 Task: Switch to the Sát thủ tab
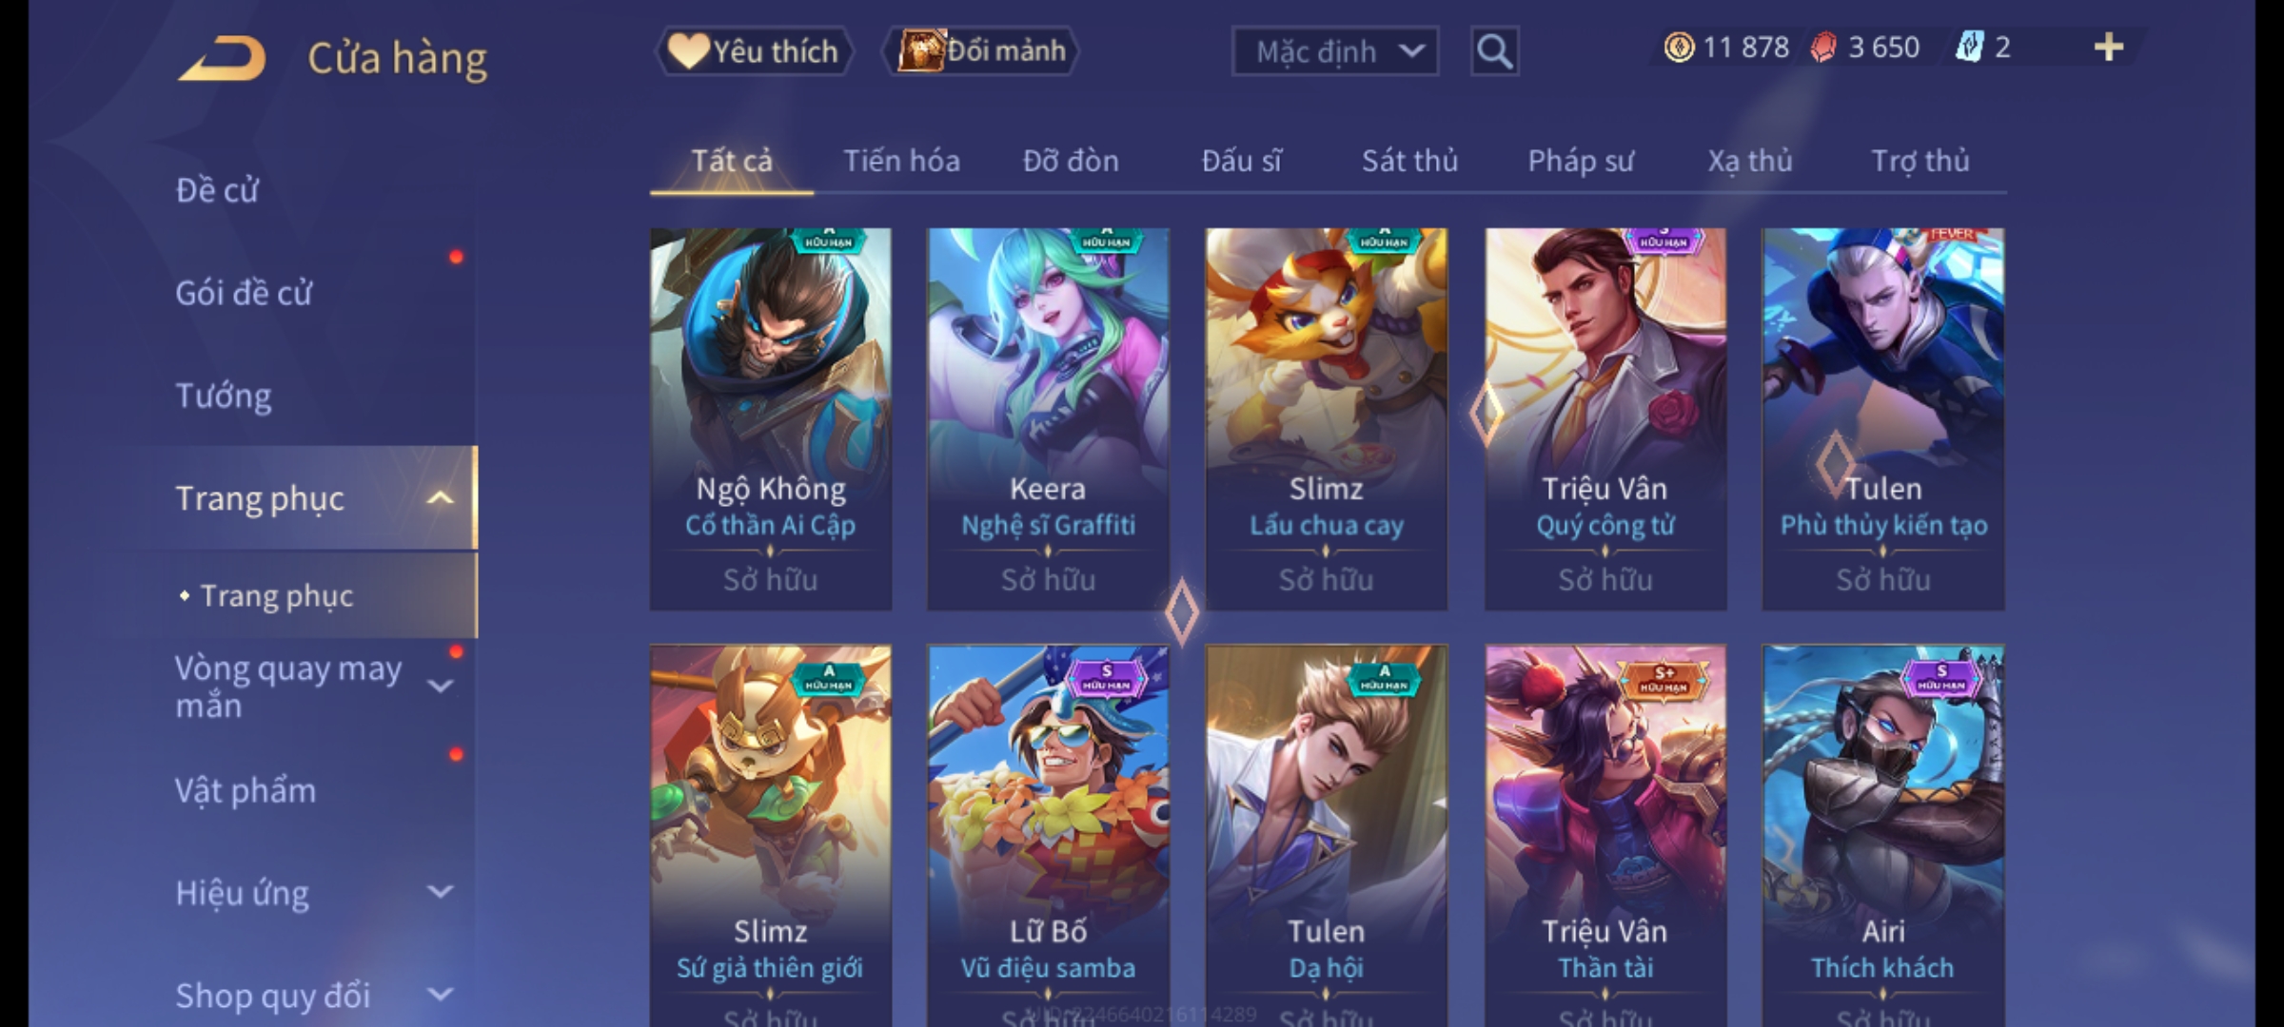[x=1409, y=162]
